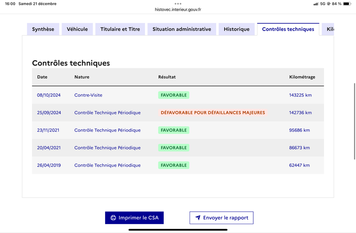The width and height of the screenshot is (356, 233).
Task: Click the Résultat column header
Action: pos(167,77)
